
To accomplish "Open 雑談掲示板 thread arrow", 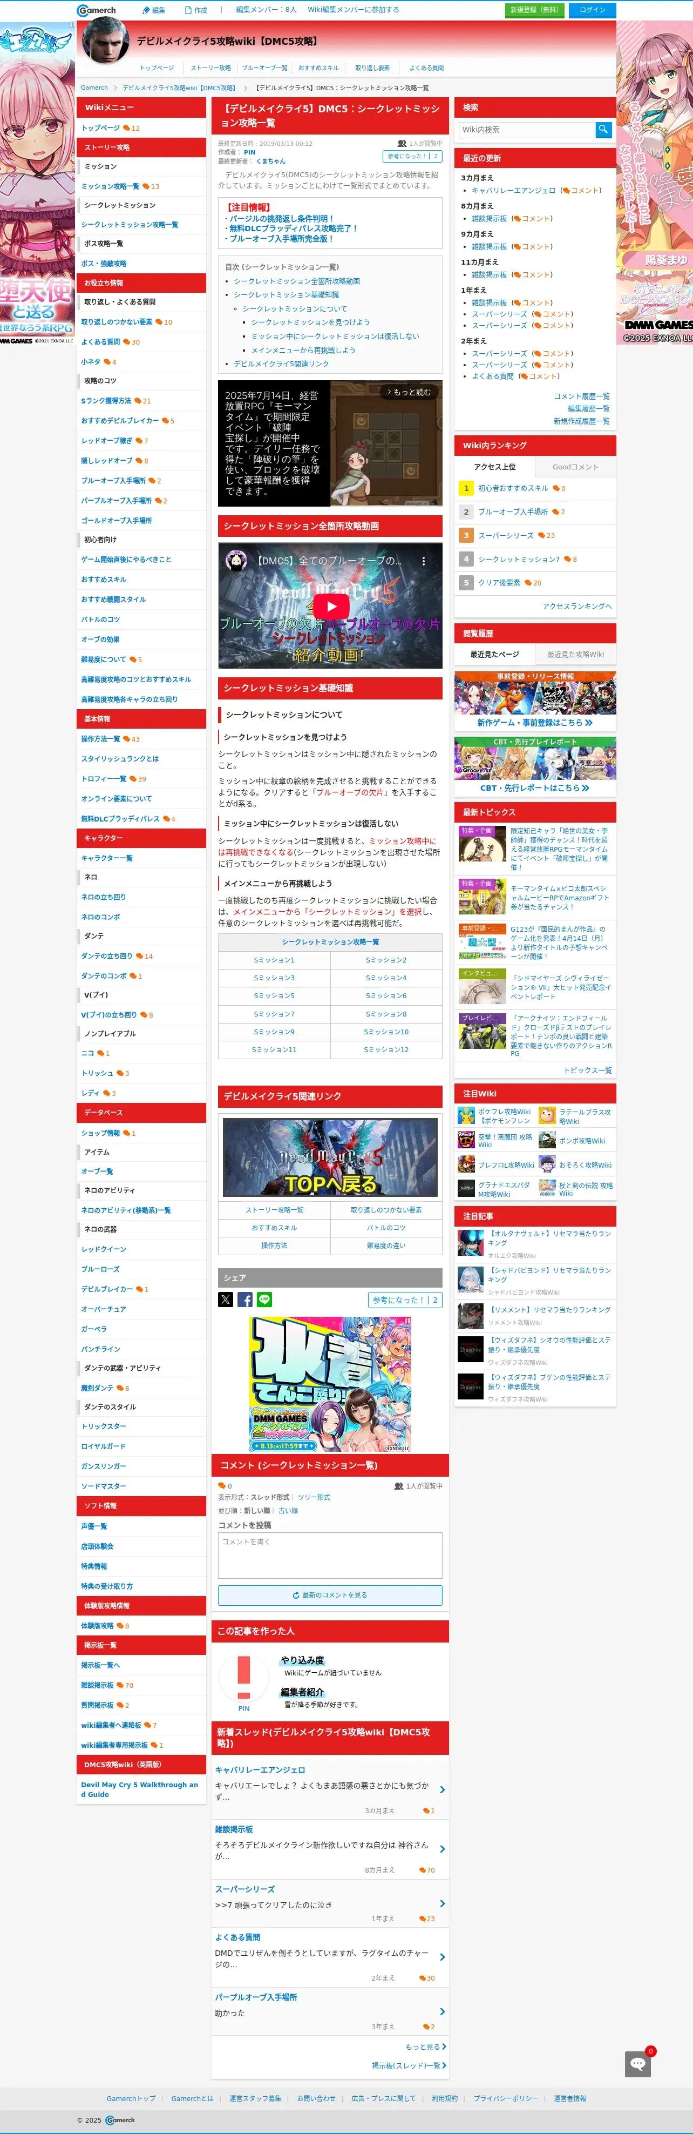I will (442, 1848).
